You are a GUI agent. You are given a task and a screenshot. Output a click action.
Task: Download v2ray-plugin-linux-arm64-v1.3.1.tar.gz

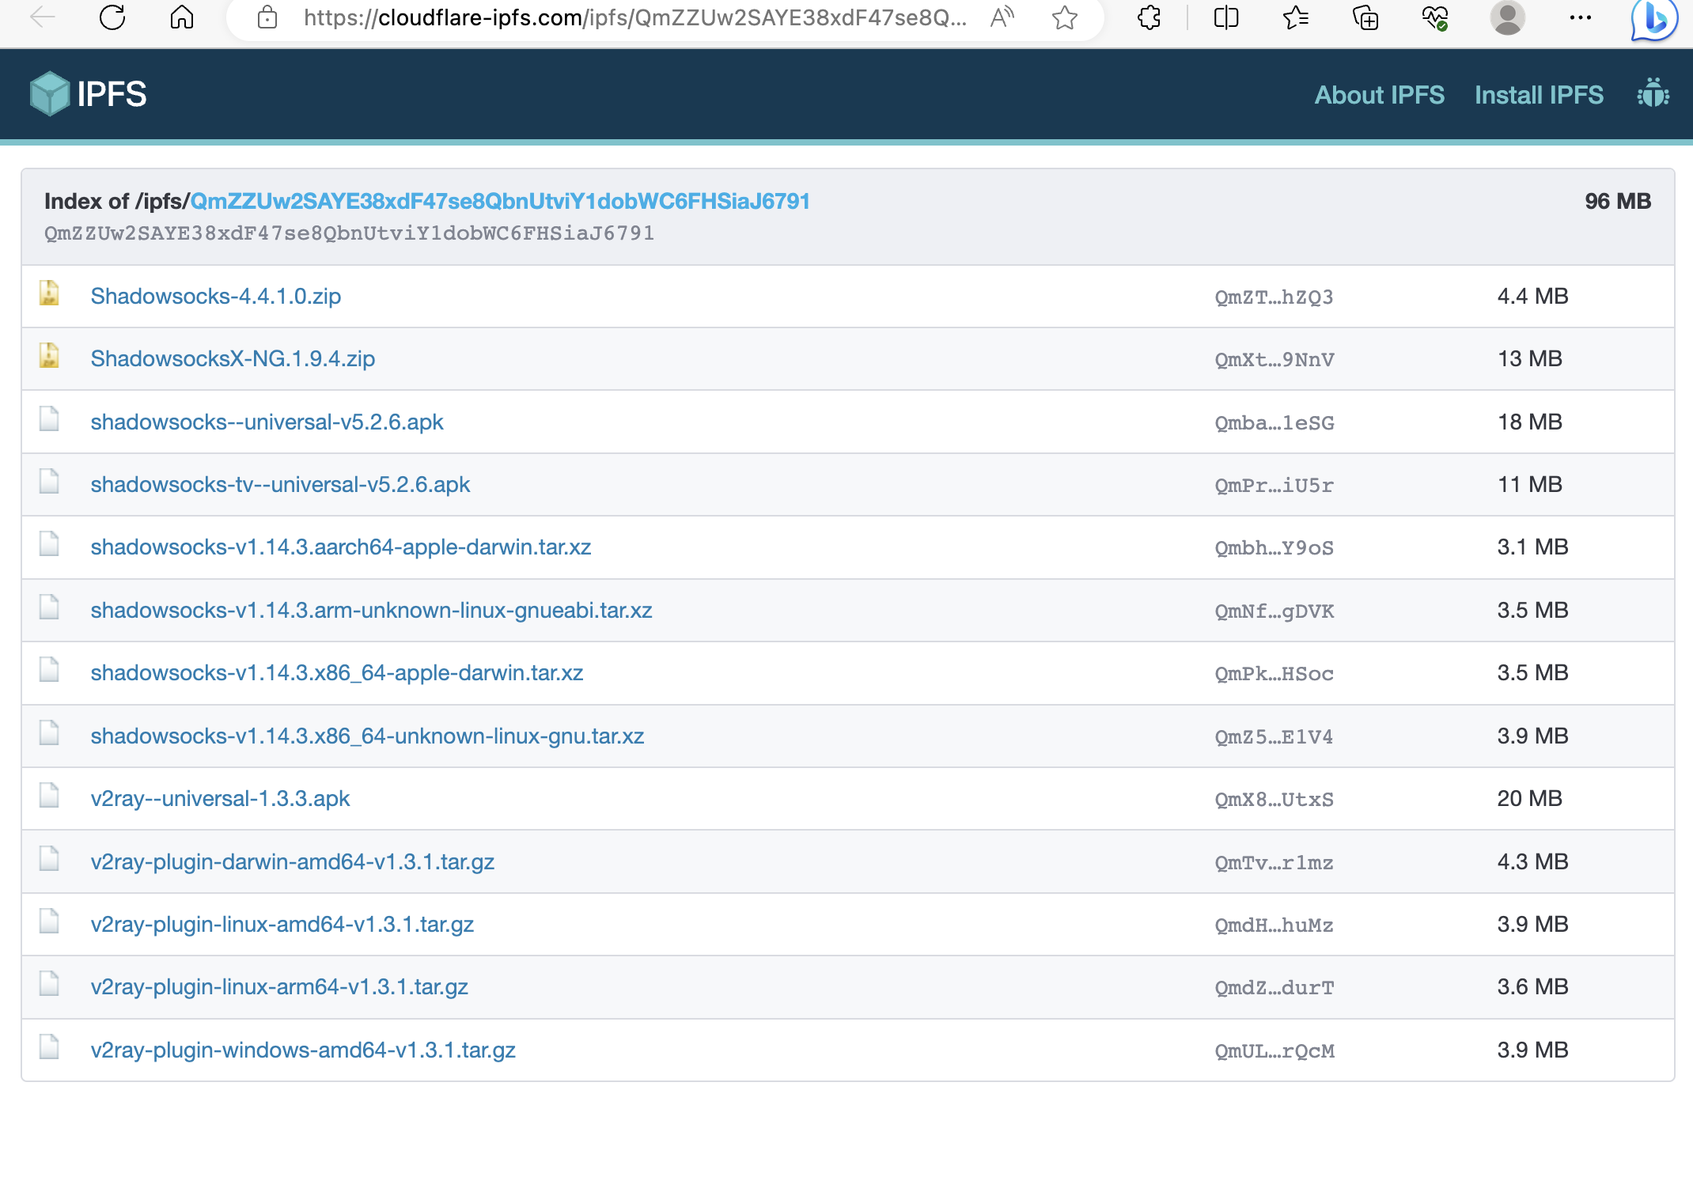[x=279, y=986]
